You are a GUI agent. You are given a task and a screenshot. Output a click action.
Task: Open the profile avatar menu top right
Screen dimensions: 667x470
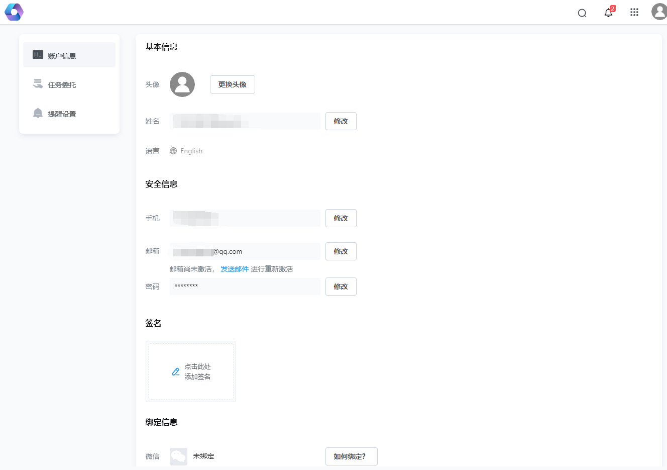click(x=659, y=12)
